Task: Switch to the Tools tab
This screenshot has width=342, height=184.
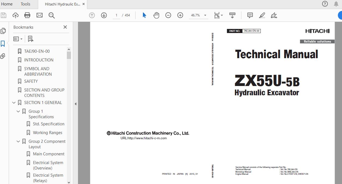Action: point(25,4)
